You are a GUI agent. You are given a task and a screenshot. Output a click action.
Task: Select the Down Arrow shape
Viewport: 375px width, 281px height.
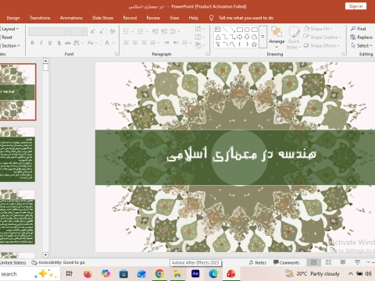[x=247, y=37]
